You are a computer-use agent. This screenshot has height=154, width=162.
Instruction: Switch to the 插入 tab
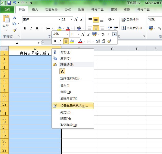tap(35, 10)
